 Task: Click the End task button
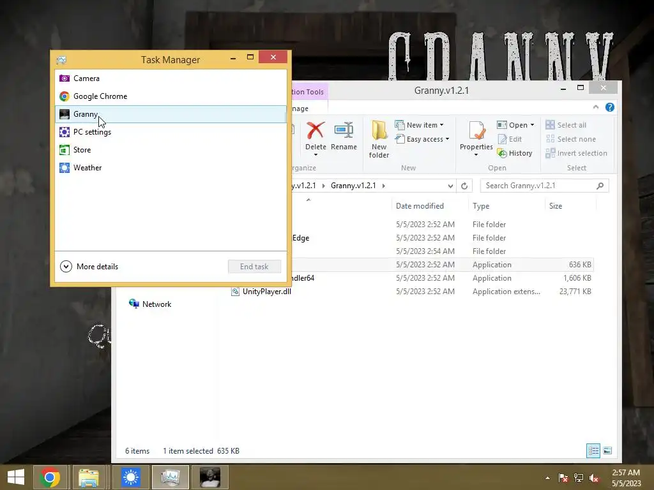(x=254, y=267)
